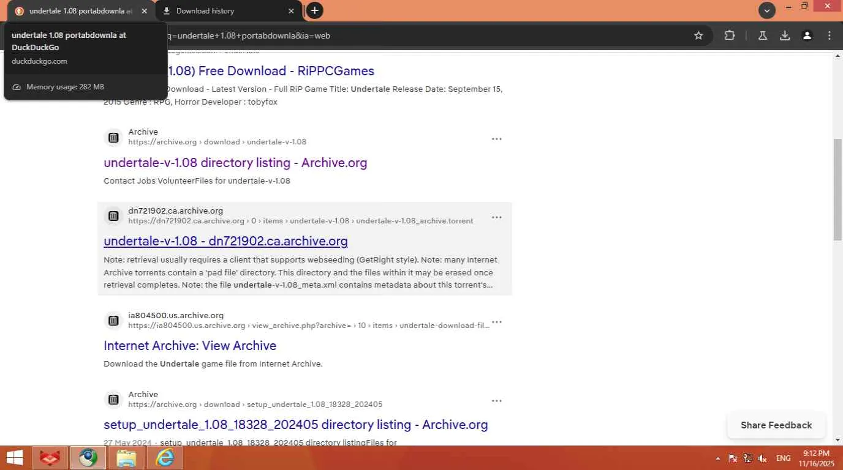843x470 pixels.
Task: Click the archive.org › download › undertale-v-1.08 URL
Action: tap(217, 142)
